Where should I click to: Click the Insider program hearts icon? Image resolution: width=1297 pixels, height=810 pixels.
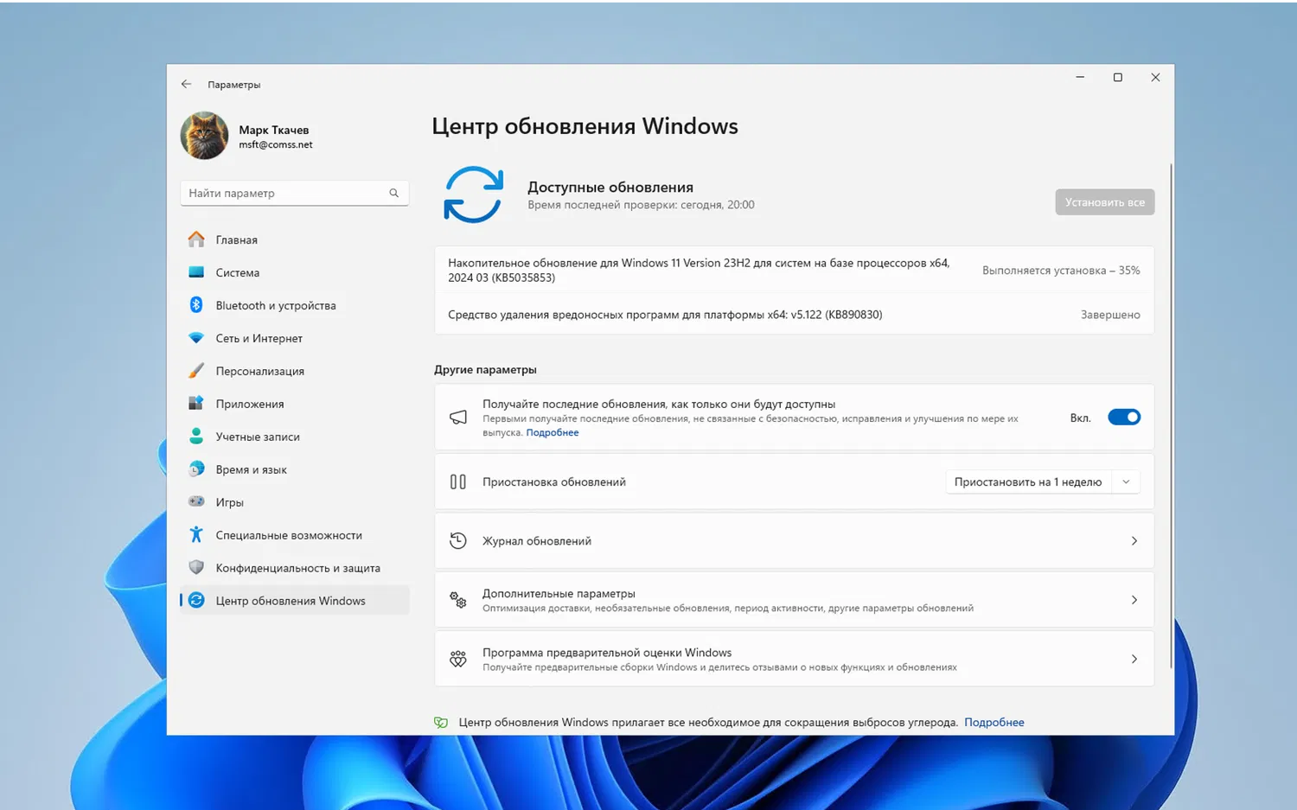tap(458, 659)
